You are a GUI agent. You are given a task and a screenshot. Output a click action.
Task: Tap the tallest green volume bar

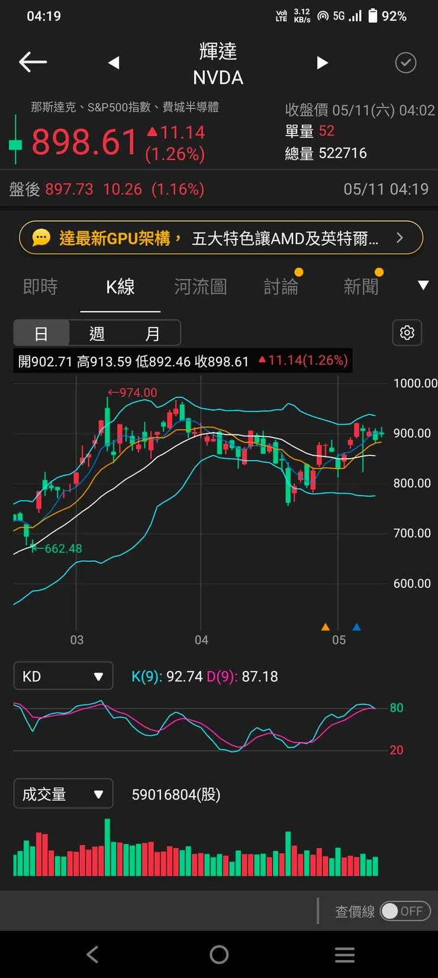(x=108, y=848)
